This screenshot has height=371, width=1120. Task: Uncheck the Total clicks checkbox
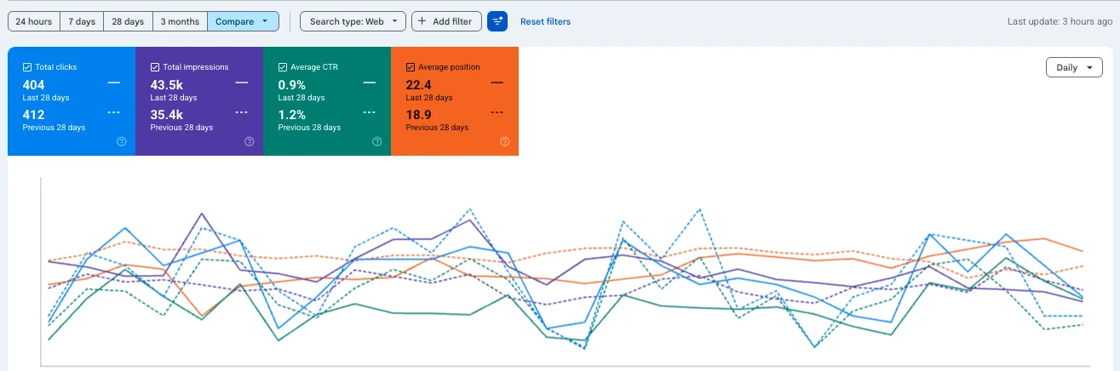[27, 66]
